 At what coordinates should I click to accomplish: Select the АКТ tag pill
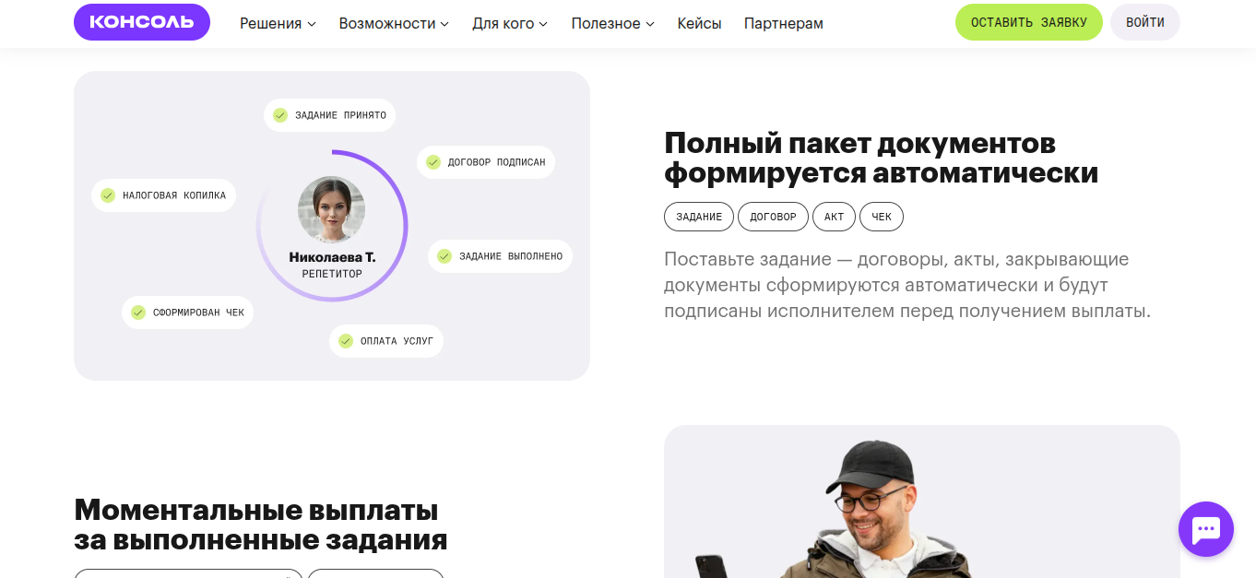point(834,217)
